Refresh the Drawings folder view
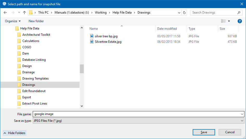Image resolution: width=246 pixels, height=139 pixels. click(x=184, y=13)
